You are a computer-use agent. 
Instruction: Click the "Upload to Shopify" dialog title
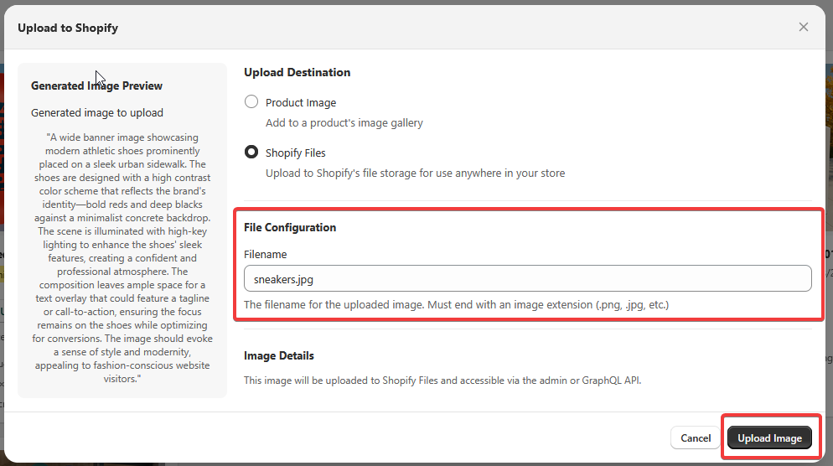tap(68, 28)
